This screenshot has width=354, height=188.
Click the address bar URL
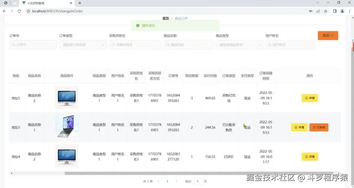pyautogui.click(x=57, y=11)
